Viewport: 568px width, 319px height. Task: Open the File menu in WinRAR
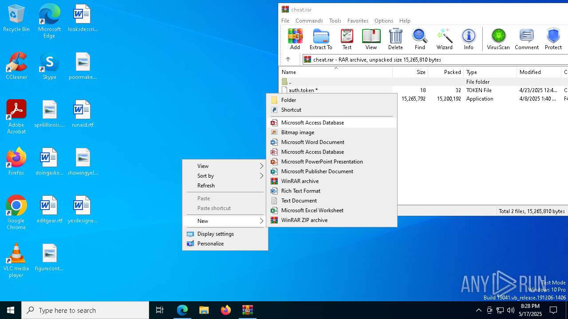(x=285, y=21)
